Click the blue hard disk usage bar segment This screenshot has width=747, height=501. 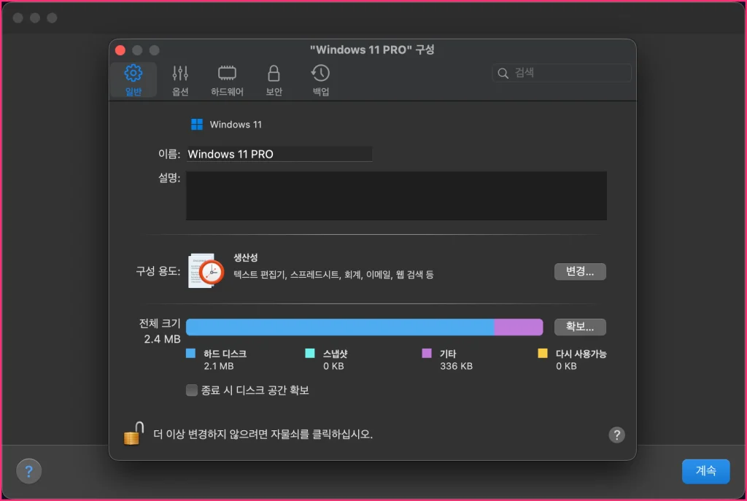tap(340, 327)
